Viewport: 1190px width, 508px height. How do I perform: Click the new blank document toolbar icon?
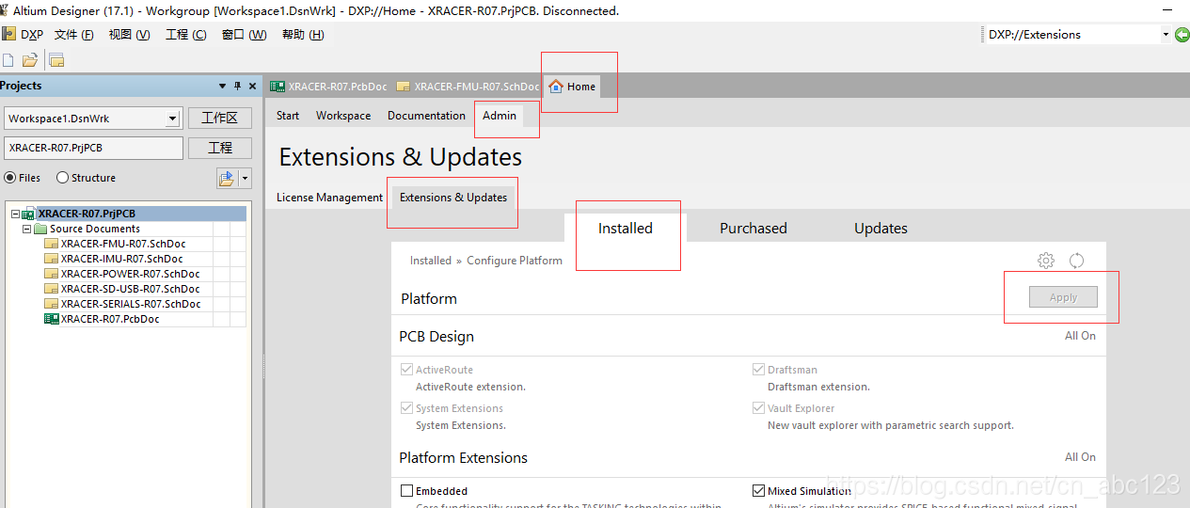tap(8, 60)
